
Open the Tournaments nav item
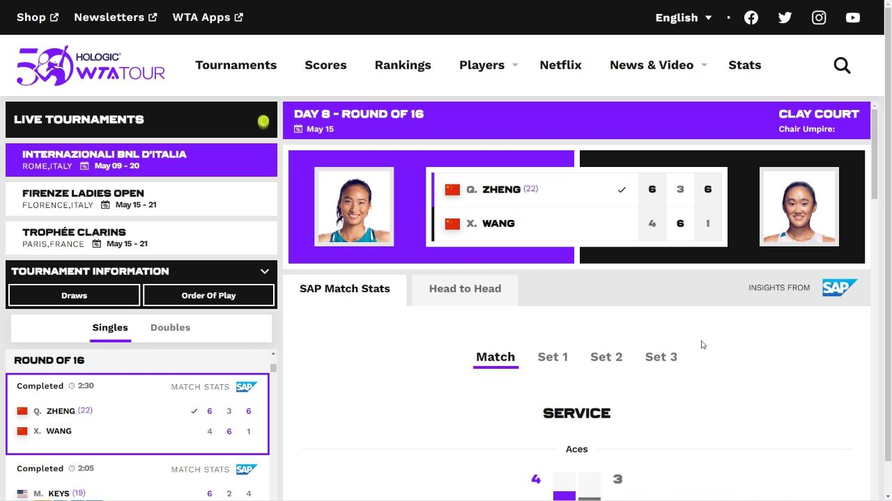pyautogui.click(x=236, y=65)
